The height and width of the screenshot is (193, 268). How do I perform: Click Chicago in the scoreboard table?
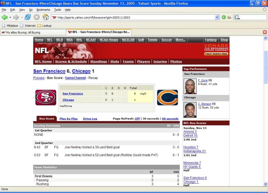click(x=68, y=100)
